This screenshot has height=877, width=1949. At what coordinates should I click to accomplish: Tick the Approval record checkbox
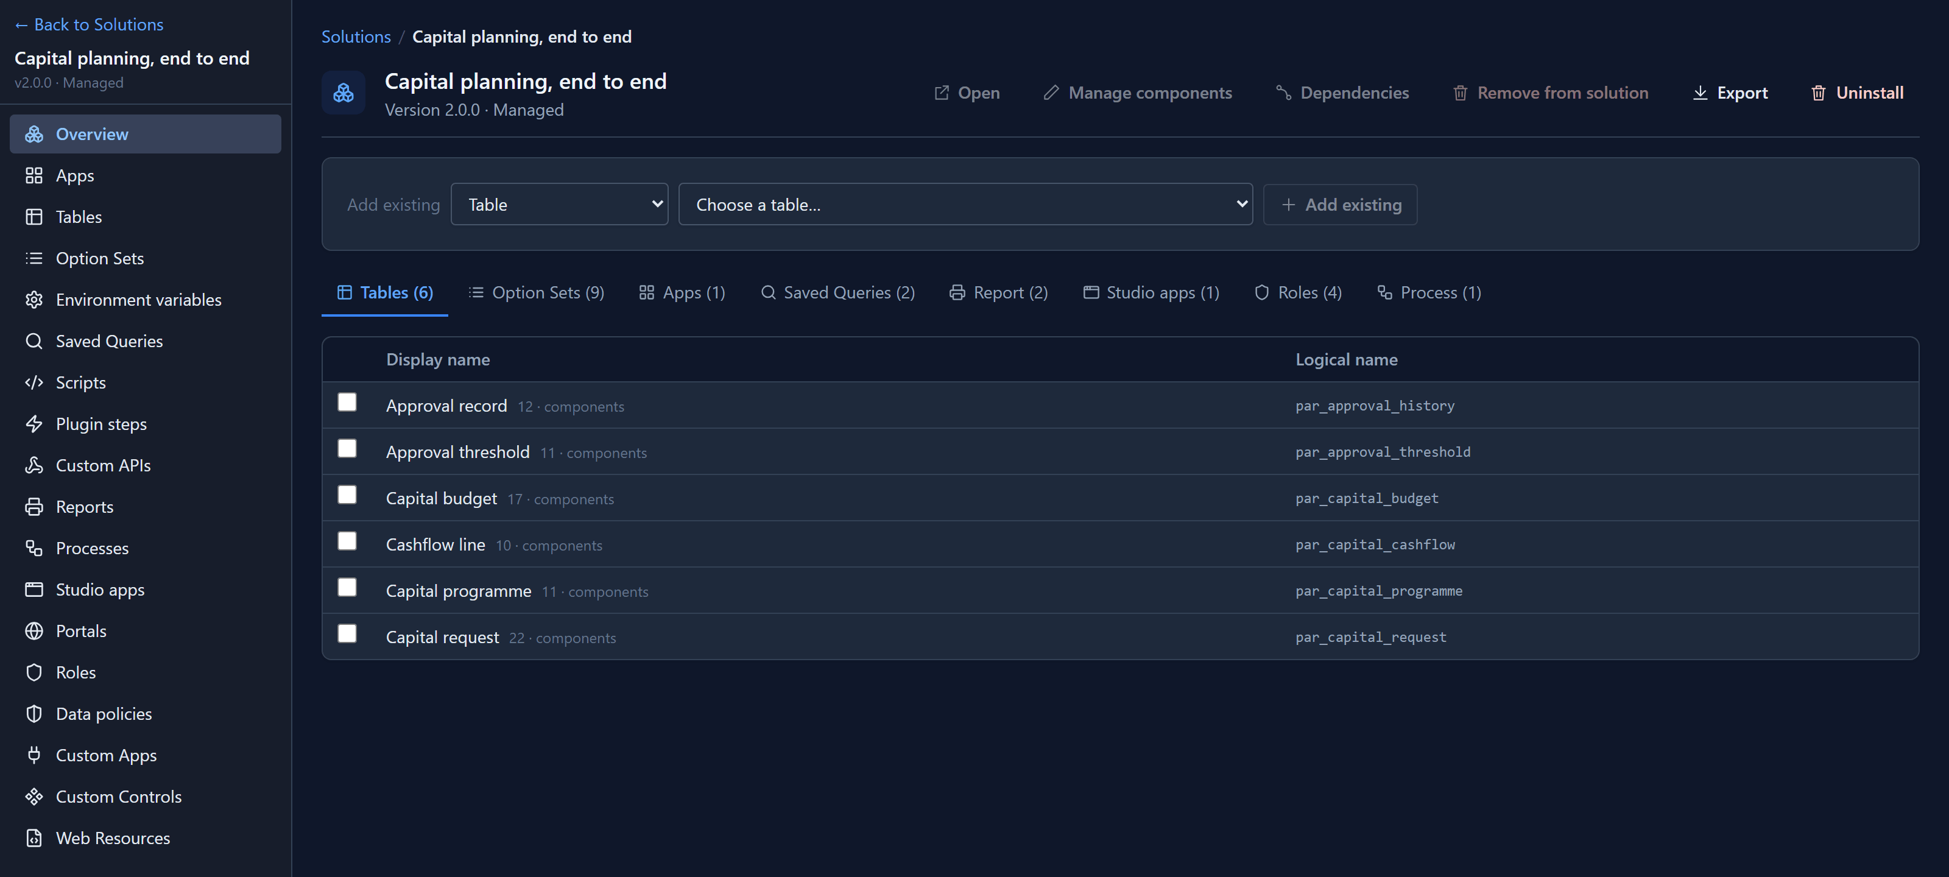[347, 402]
